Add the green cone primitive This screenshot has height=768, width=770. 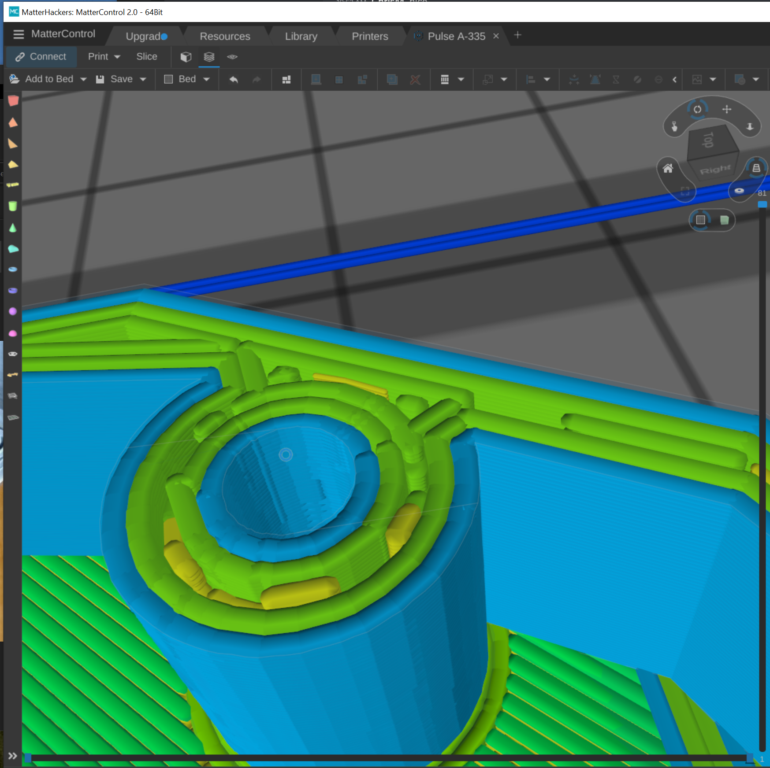tap(13, 228)
